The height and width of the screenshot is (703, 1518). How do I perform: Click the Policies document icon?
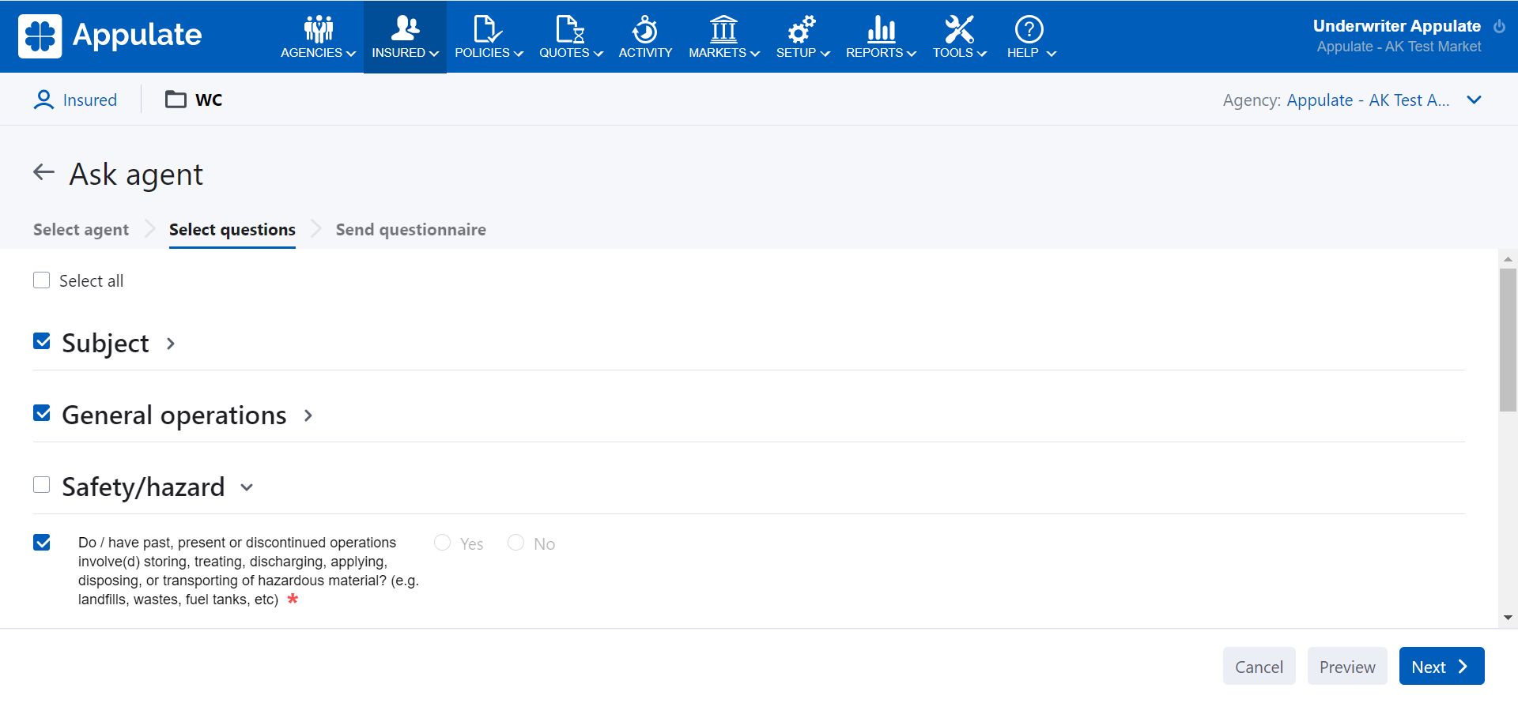[x=487, y=29]
